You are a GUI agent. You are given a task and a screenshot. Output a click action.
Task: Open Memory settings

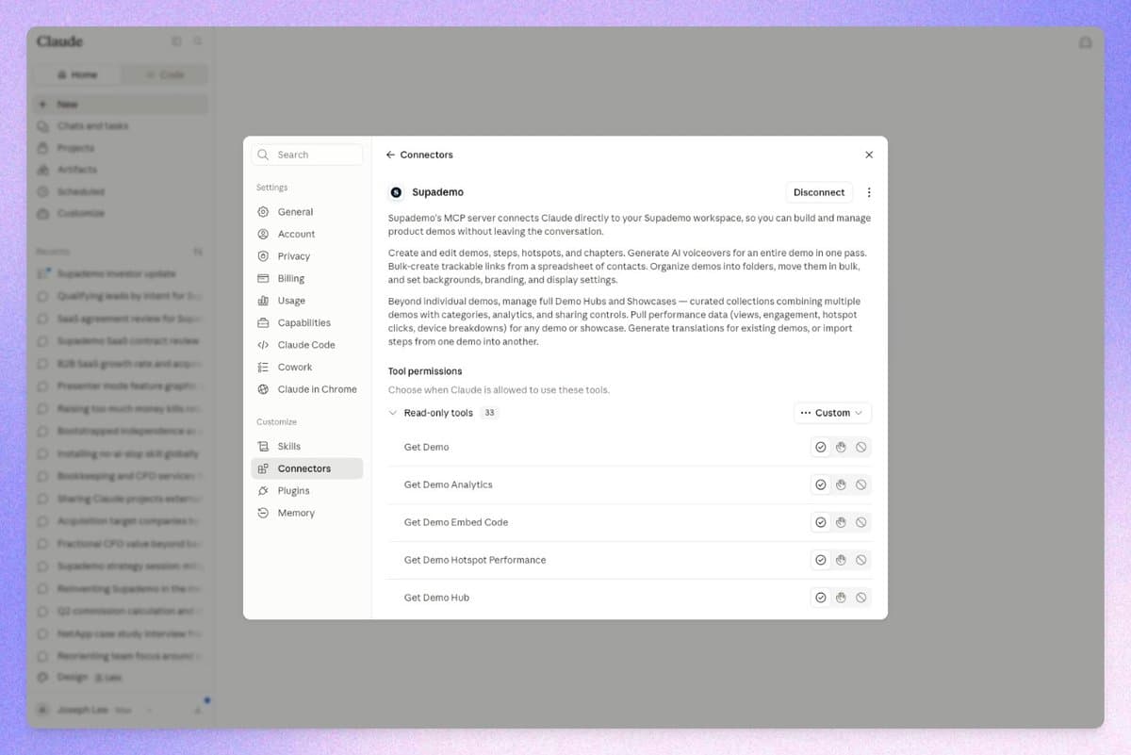tap(307, 513)
